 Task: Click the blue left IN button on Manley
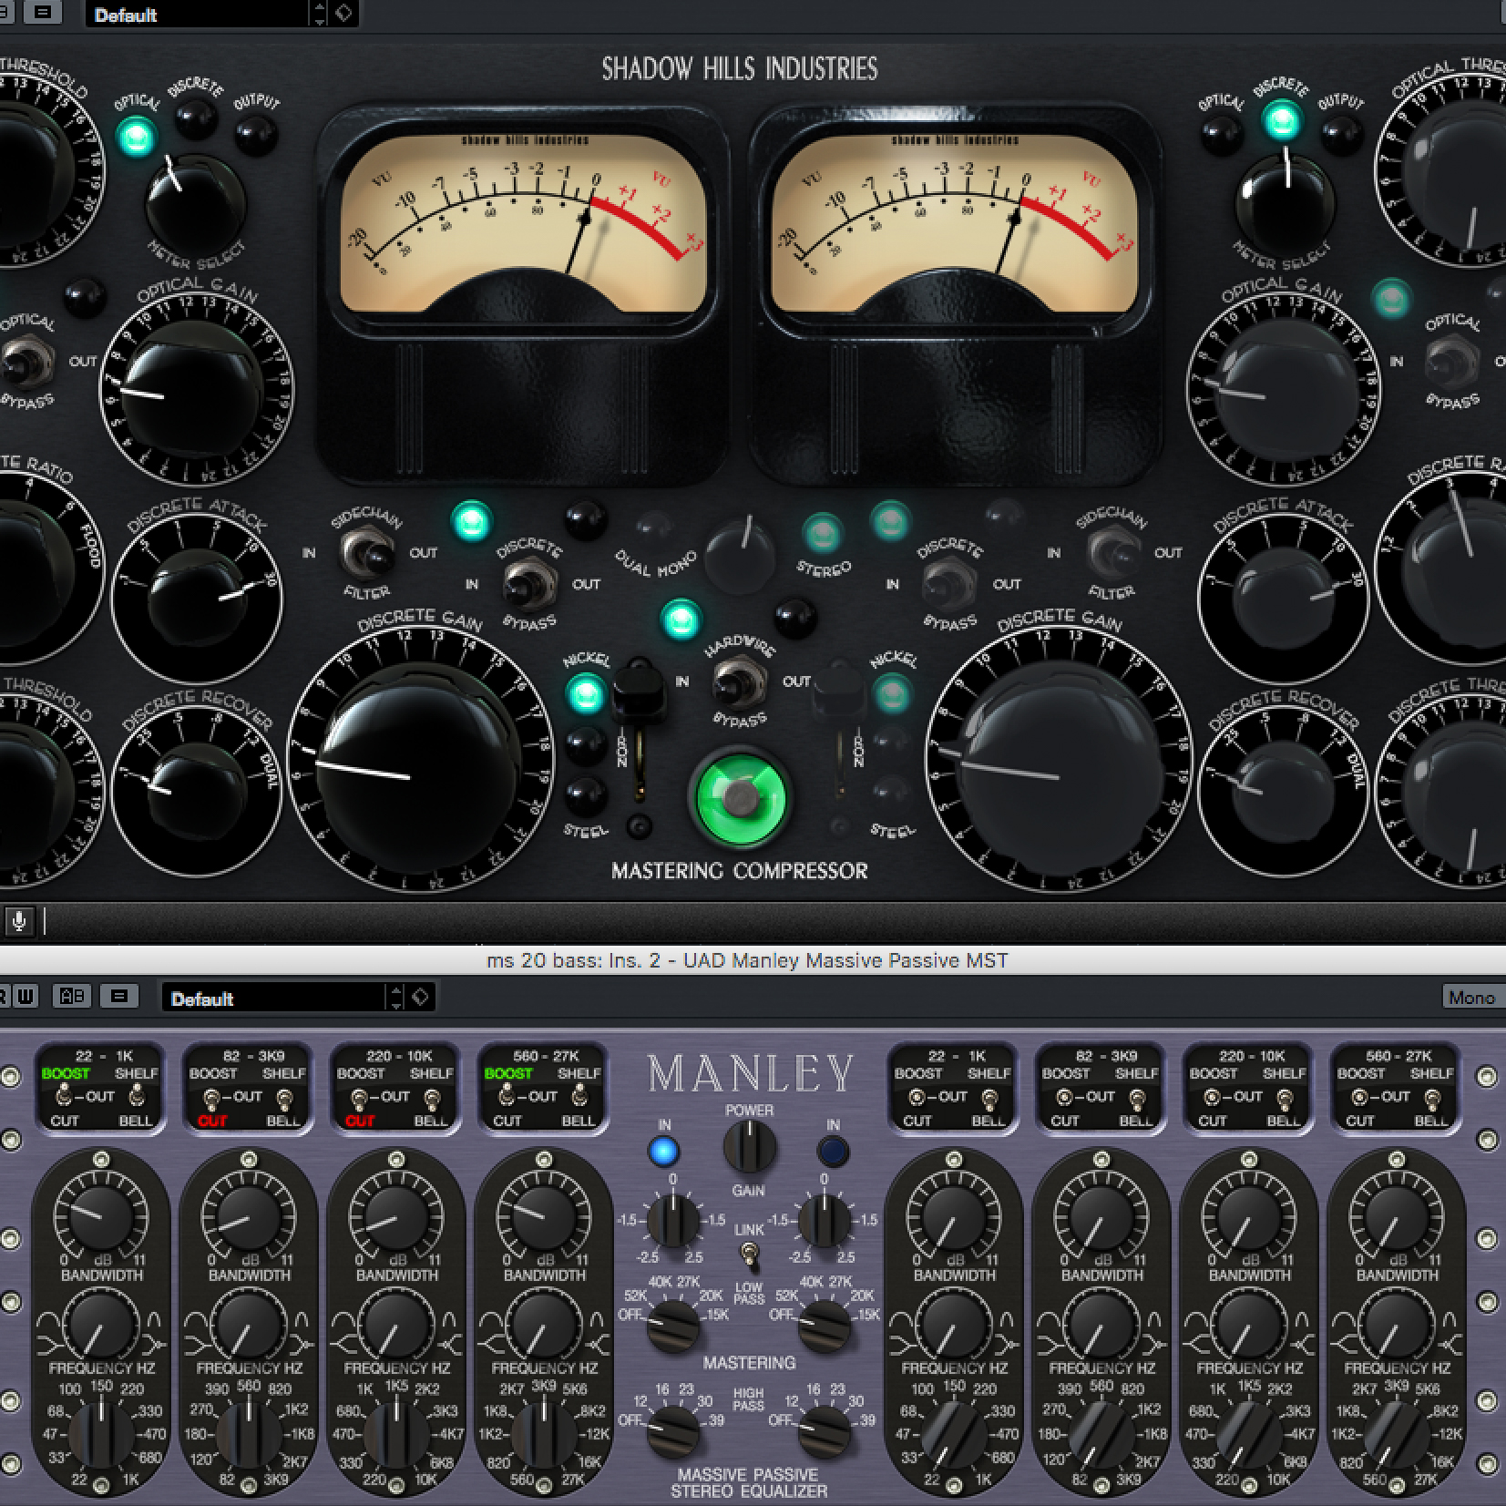pyautogui.click(x=663, y=1151)
